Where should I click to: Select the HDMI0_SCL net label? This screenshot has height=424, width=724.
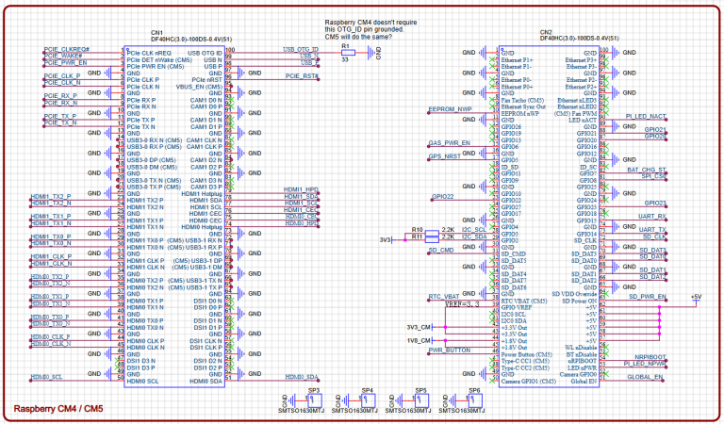click(x=46, y=378)
